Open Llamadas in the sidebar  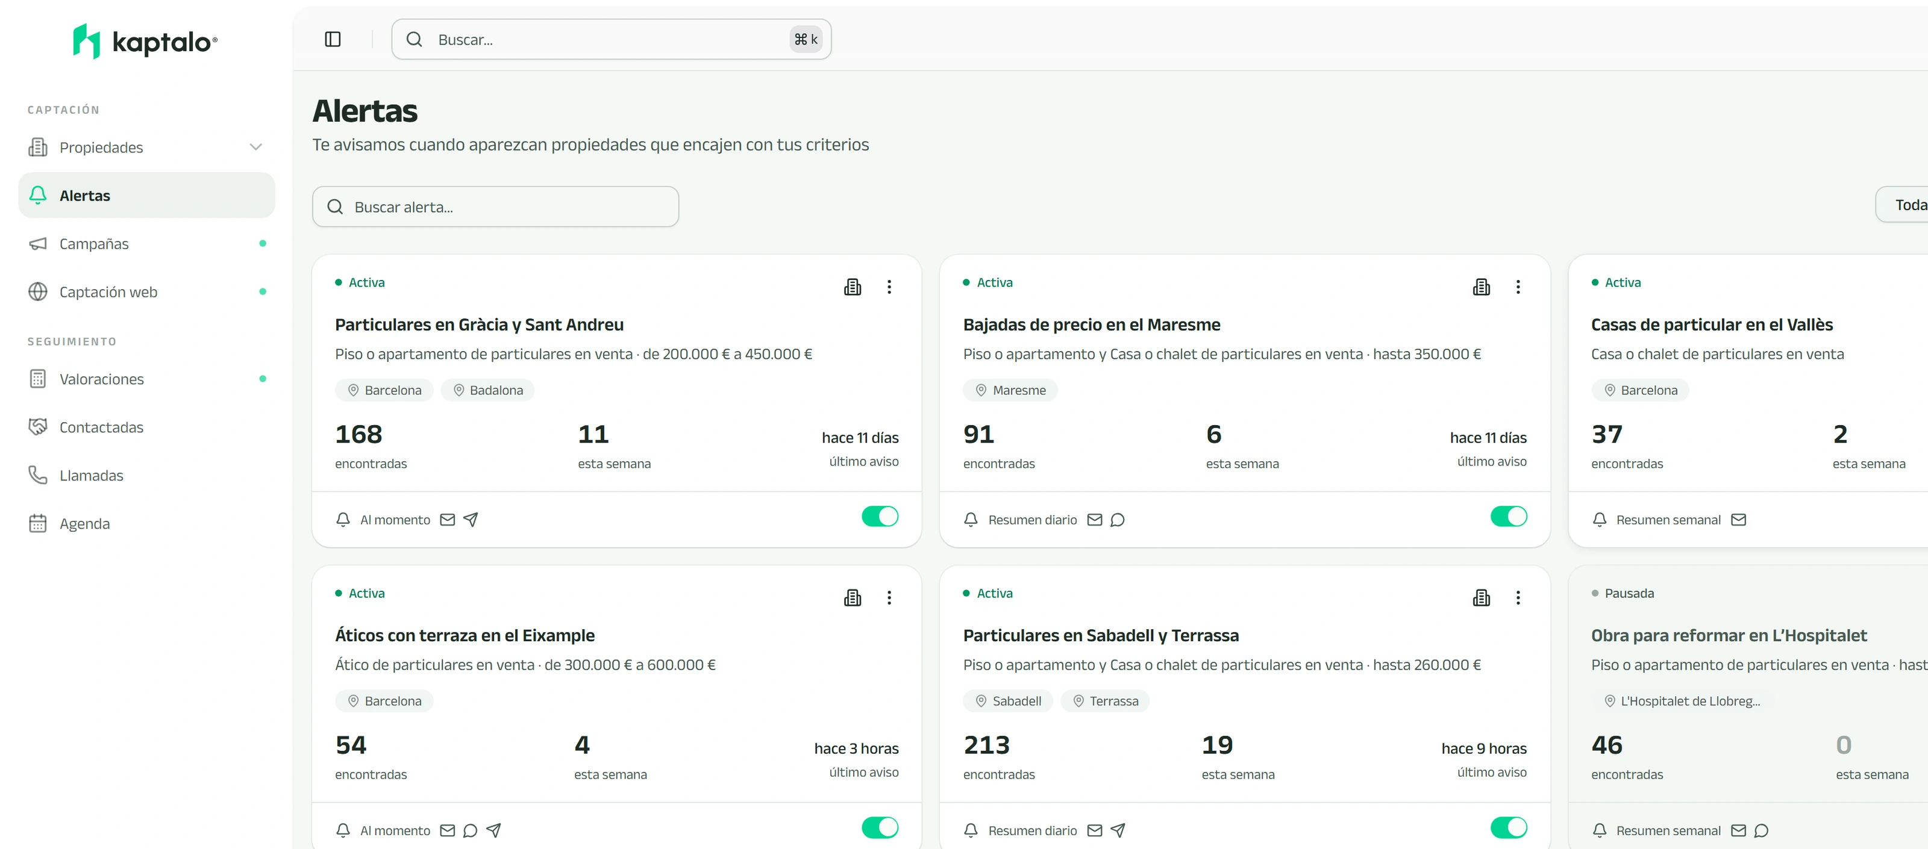pos(146,476)
